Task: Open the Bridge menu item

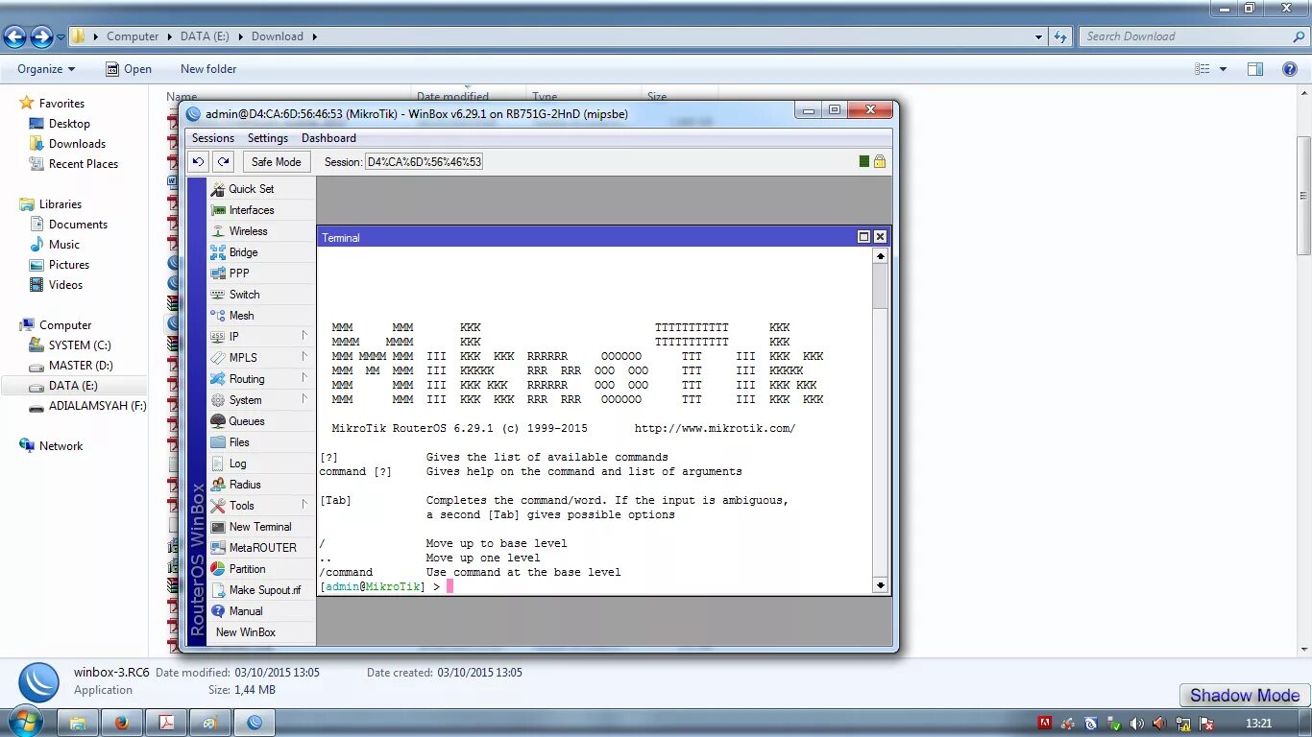Action: tap(261, 252)
